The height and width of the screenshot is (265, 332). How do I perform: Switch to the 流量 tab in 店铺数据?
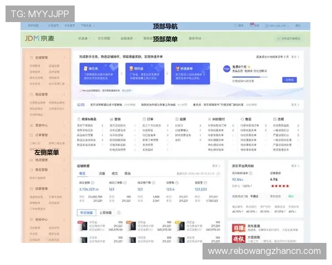point(102,173)
